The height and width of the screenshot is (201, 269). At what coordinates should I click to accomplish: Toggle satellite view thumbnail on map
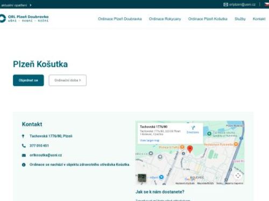142,178
